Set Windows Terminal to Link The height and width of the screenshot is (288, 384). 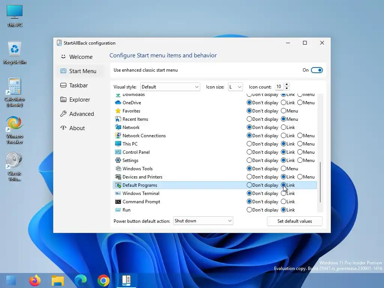click(x=283, y=193)
